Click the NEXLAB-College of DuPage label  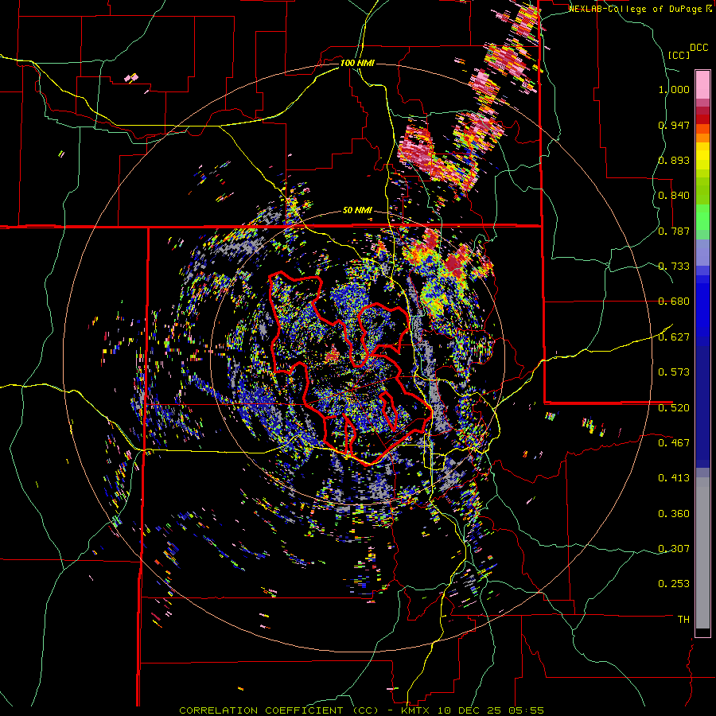(x=636, y=9)
